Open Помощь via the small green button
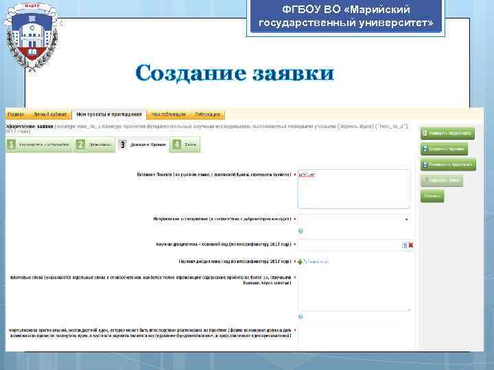 [x=432, y=196]
